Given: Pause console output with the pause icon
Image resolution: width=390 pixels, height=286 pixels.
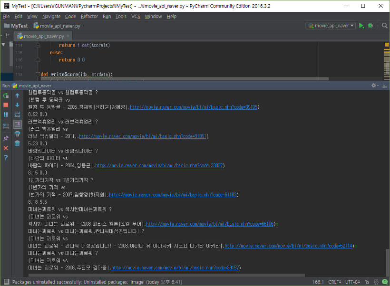Looking at the screenshot, I should tap(5, 114).
